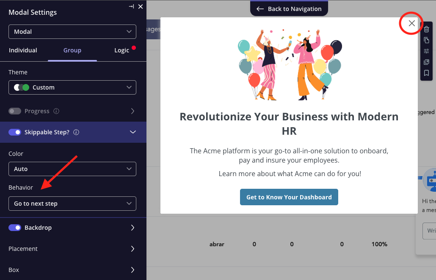The height and width of the screenshot is (280, 436).
Task: Click the Skippable Step info icon
Action: [76, 132]
